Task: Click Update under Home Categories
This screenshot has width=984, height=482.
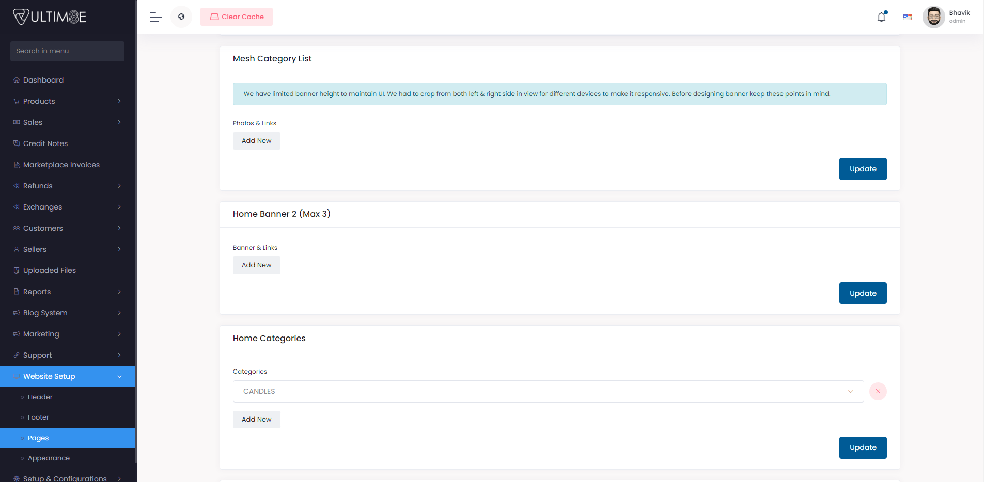Action: (x=863, y=447)
